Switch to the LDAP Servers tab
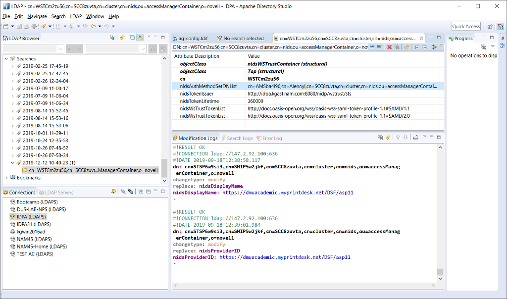This screenshot has height=299, width=507. 56,192
